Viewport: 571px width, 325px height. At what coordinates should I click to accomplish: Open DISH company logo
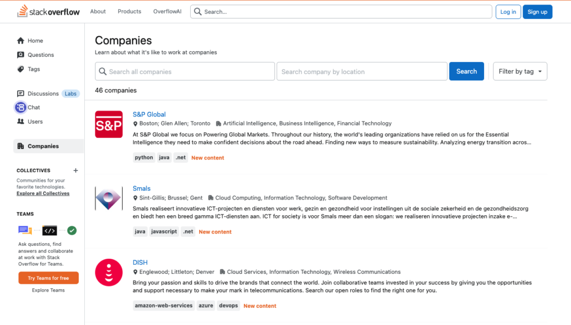109,272
